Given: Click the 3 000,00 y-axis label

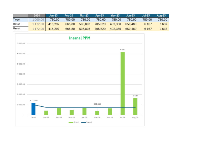Looking at the screenshot, I should 21,84.
